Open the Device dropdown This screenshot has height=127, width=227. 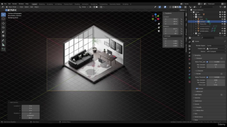tap(216, 52)
